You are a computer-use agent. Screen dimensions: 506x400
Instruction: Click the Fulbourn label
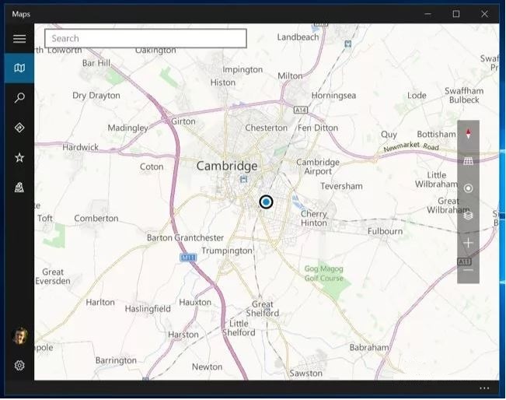tap(385, 231)
